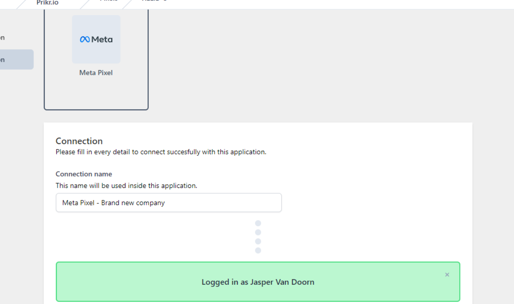Viewport: 514px width, 304px height.
Task: Click the third dot from top in loading dots
Action: tap(258, 241)
